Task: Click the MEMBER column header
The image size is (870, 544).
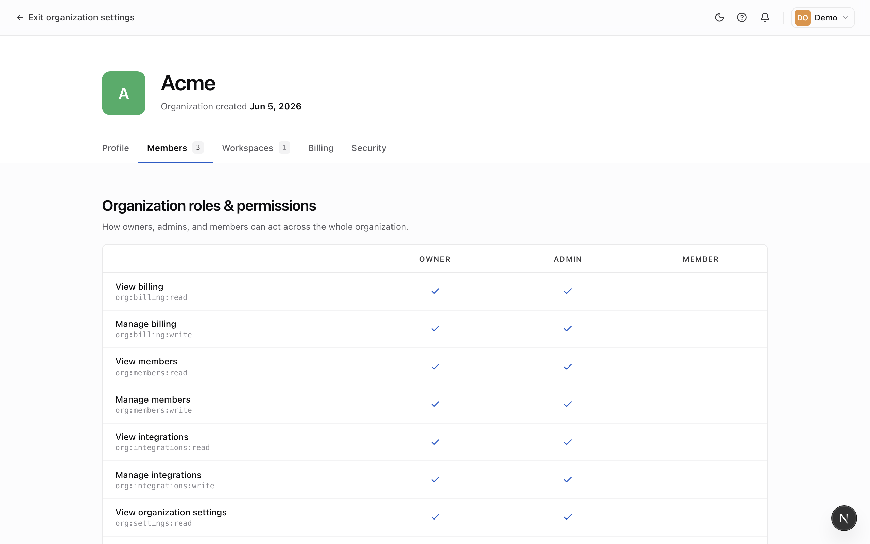Action: pos(701,259)
